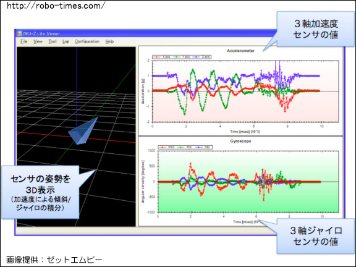The width and height of the screenshot is (356, 267).
Task: Open the Log menu
Action: pyautogui.click(x=66, y=41)
